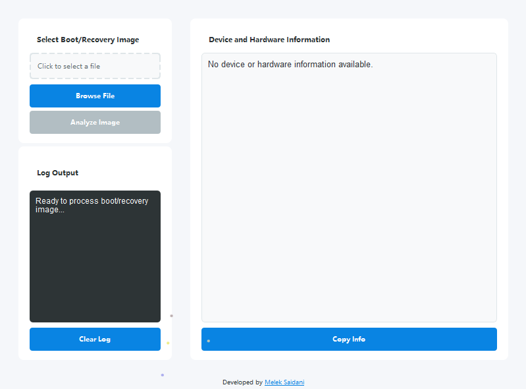Copy device info using Copy Info button
The width and height of the screenshot is (526, 389).
tap(349, 339)
